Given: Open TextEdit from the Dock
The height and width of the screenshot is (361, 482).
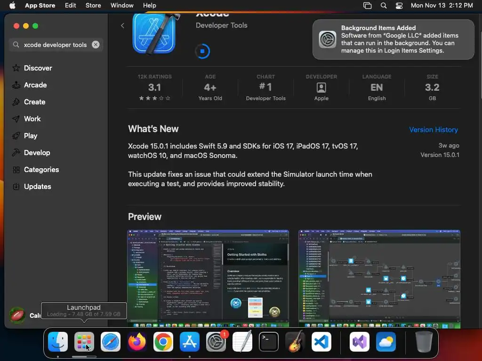Looking at the screenshot, I should coord(242,342).
